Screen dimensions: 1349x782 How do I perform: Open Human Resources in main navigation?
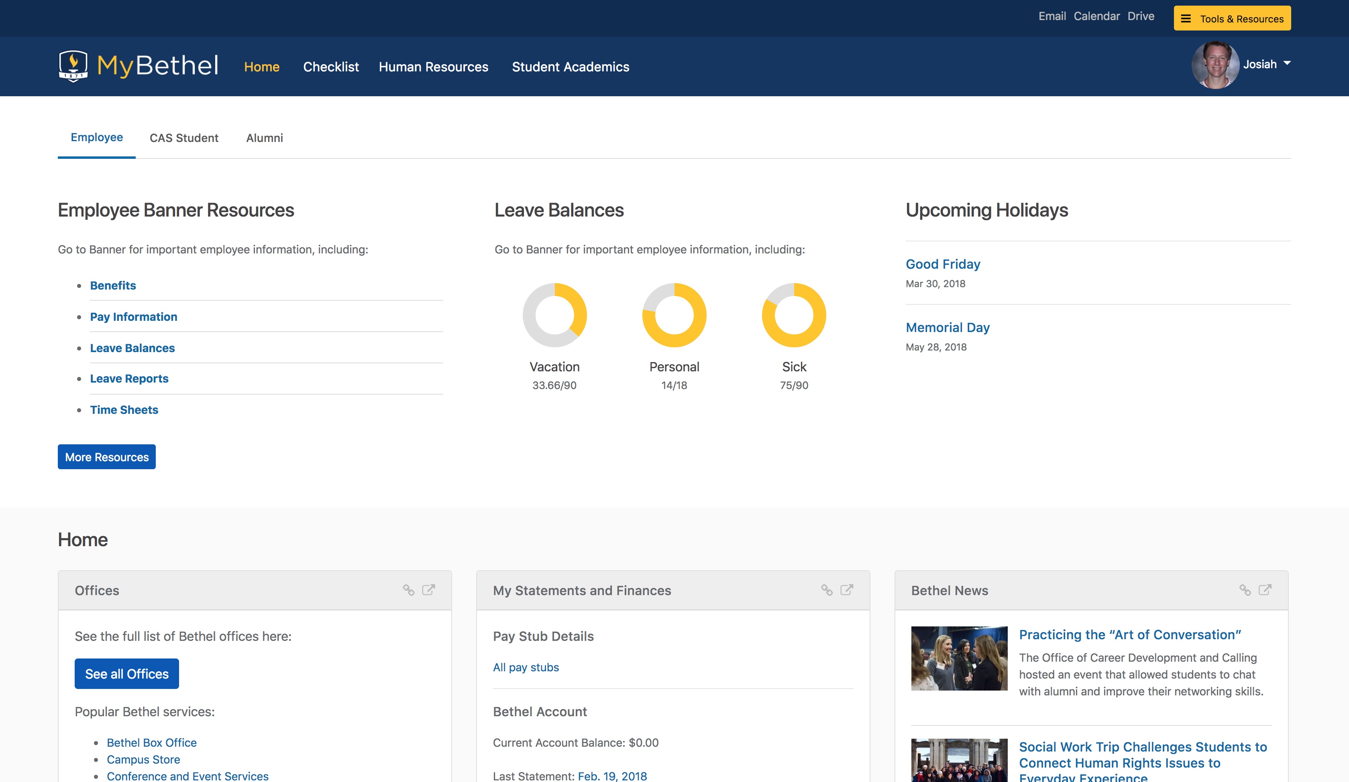point(433,67)
